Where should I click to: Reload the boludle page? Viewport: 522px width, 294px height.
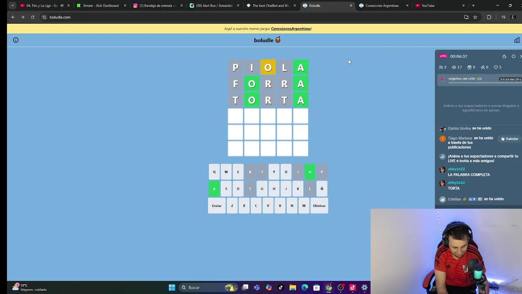click(33, 17)
